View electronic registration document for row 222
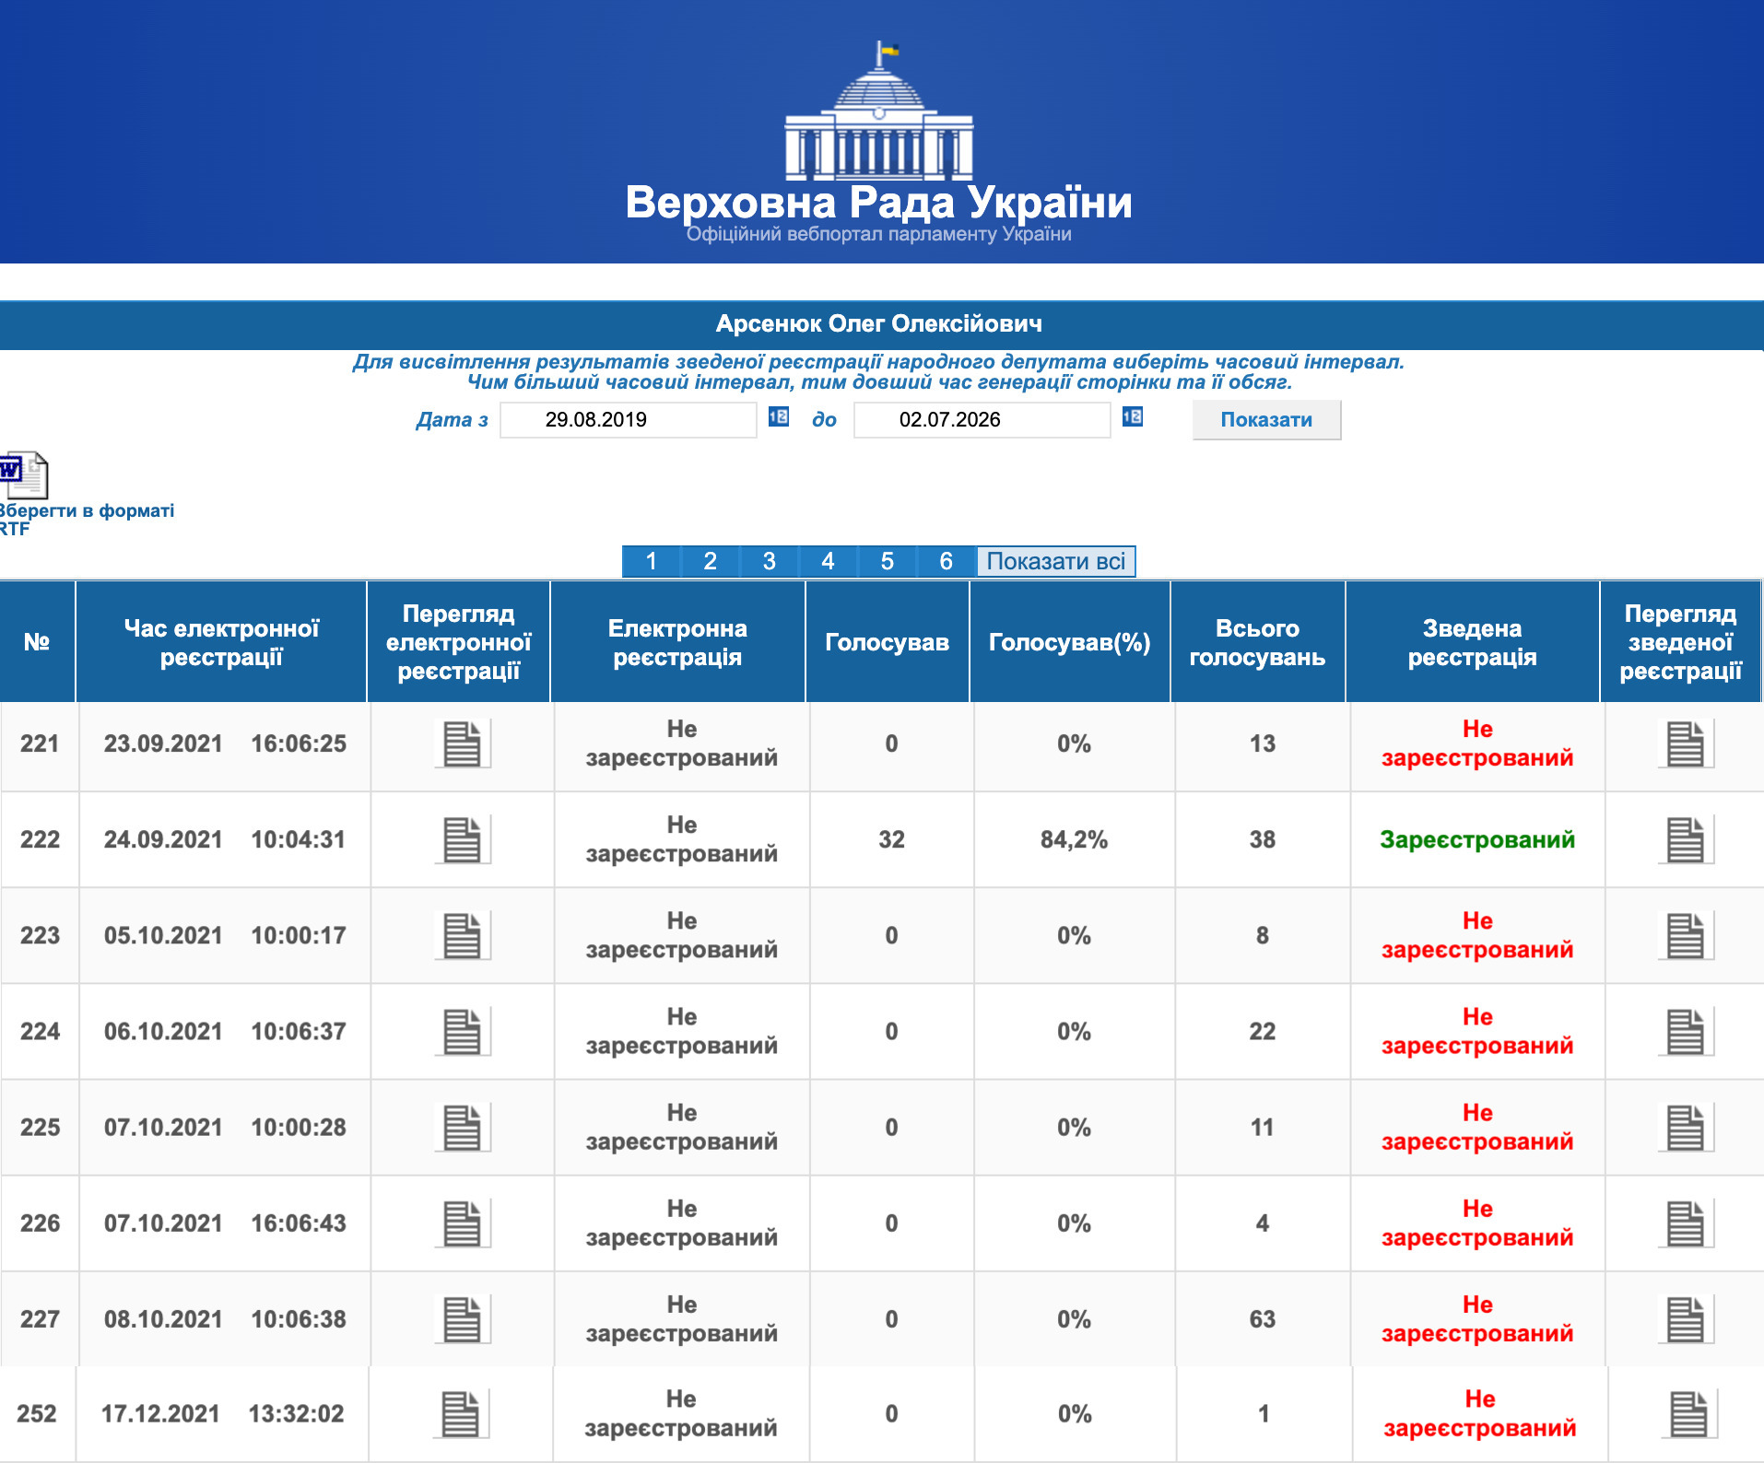 coord(462,839)
